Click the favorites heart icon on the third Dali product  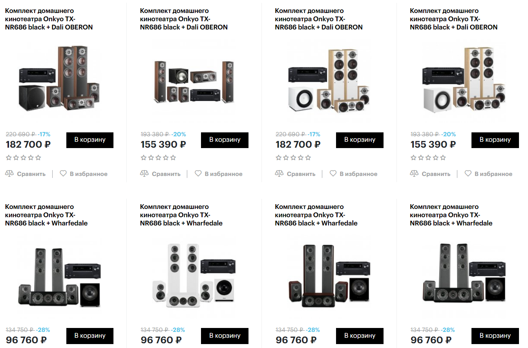tap(333, 173)
